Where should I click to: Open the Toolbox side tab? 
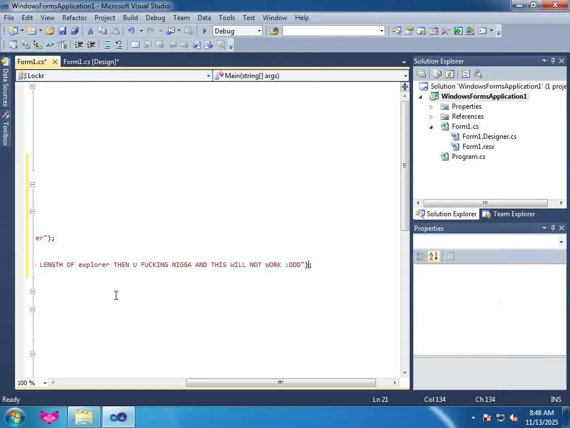(x=5, y=129)
